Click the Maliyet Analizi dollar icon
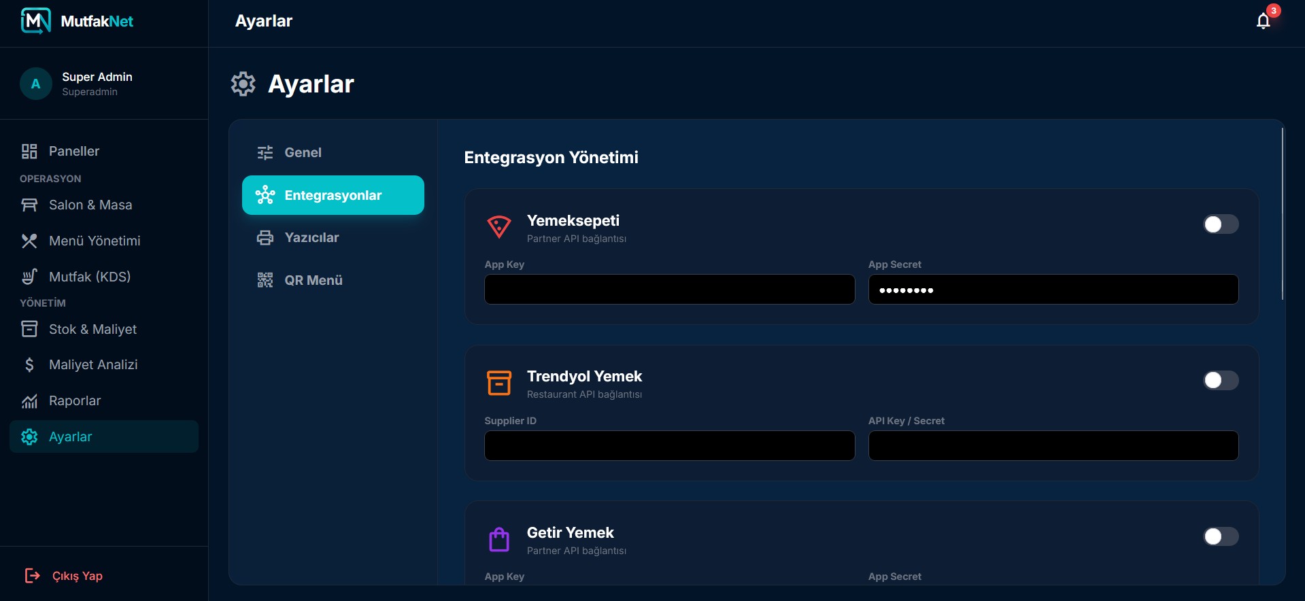This screenshot has height=601, width=1305. pyautogui.click(x=29, y=364)
